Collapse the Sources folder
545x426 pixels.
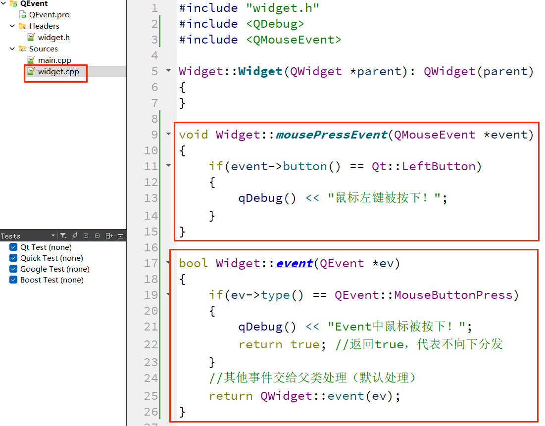pos(12,48)
